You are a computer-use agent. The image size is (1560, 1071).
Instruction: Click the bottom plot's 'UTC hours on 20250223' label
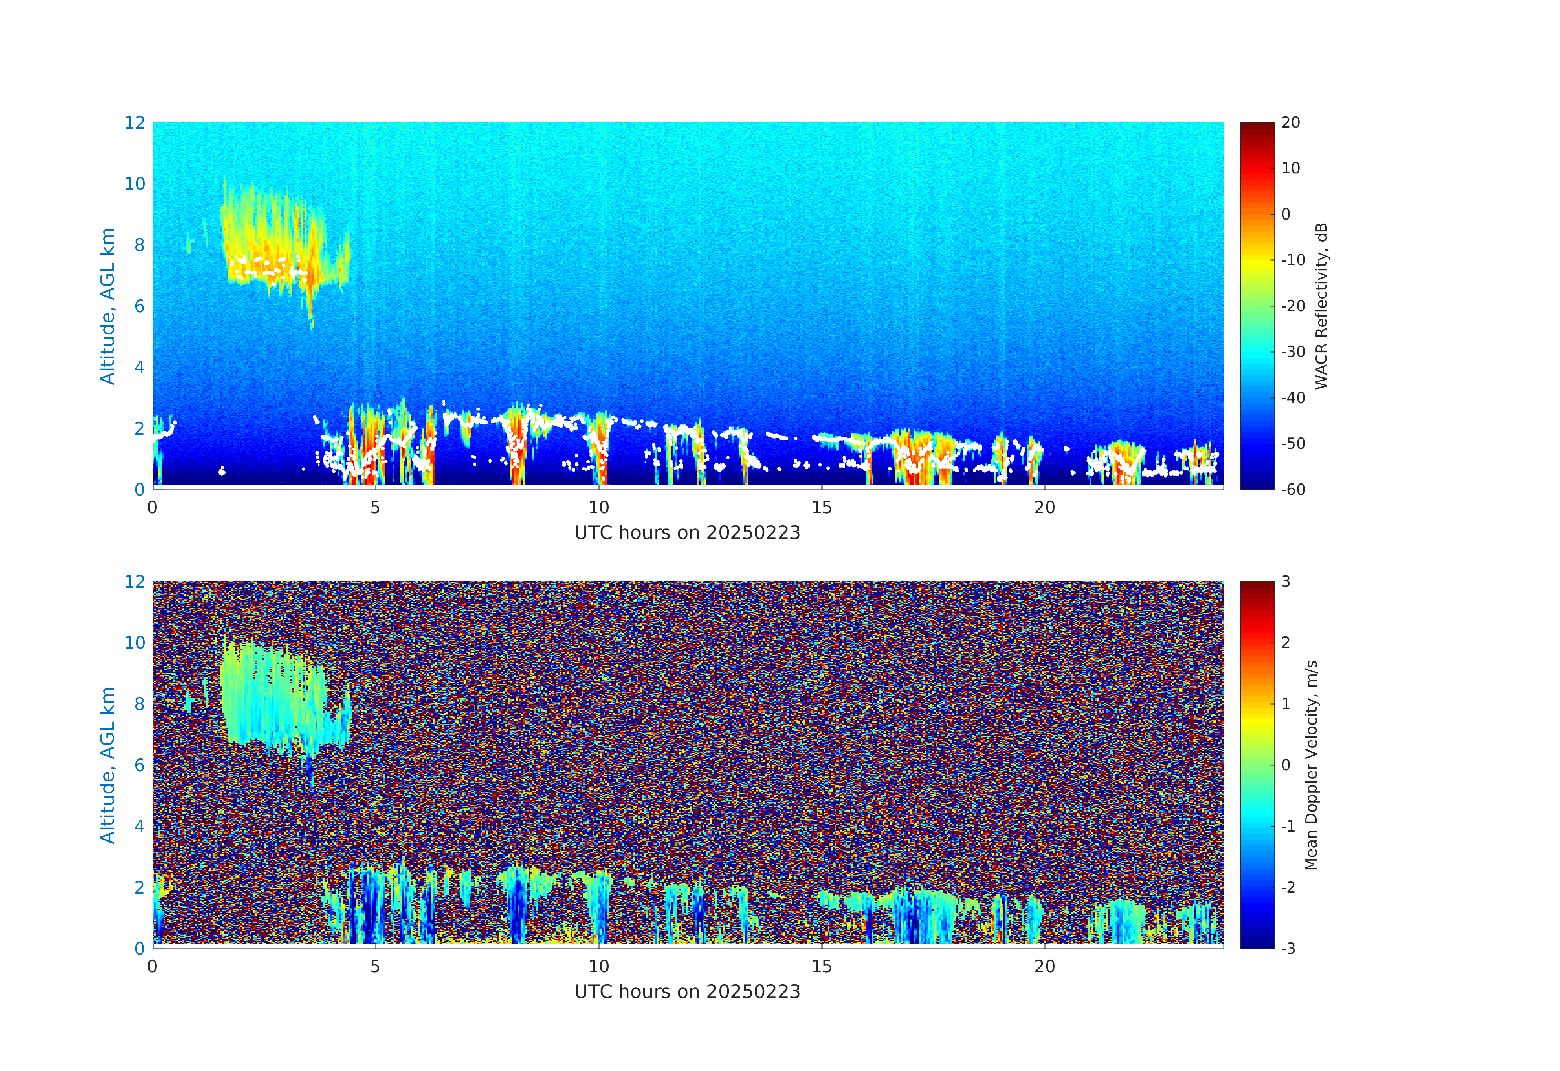(687, 992)
